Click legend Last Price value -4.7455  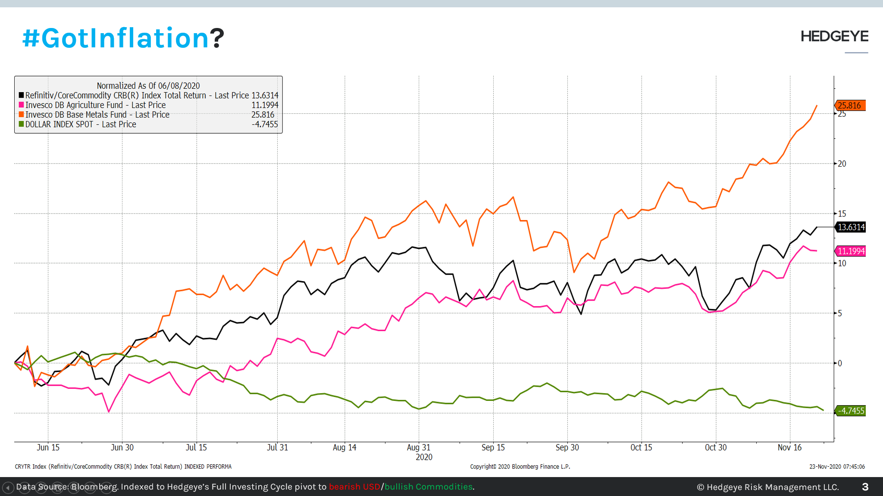point(265,124)
